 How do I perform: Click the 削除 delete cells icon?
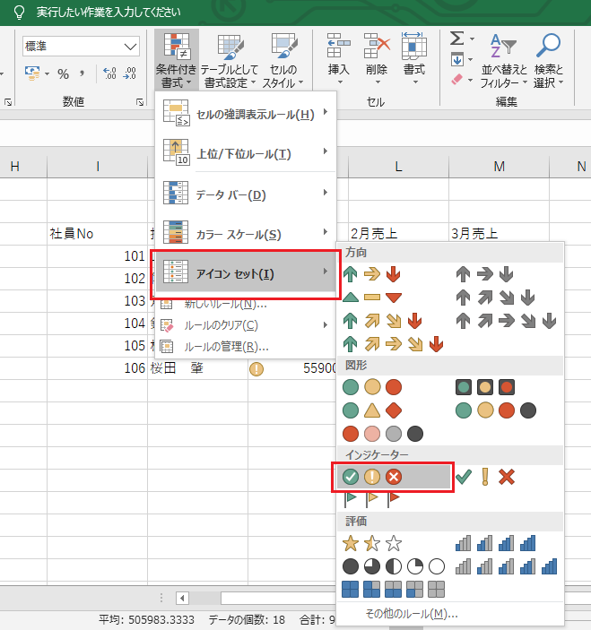tap(377, 46)
